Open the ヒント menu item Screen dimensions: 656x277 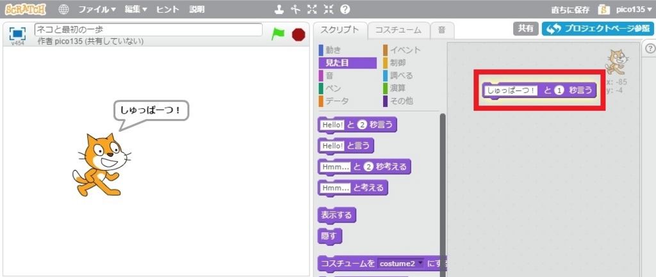(168, 9)
